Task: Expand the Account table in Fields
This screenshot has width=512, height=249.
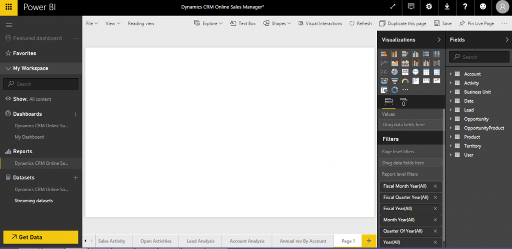Action: [450, 74]
